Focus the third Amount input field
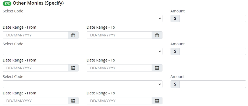 [x=213, y=84]
